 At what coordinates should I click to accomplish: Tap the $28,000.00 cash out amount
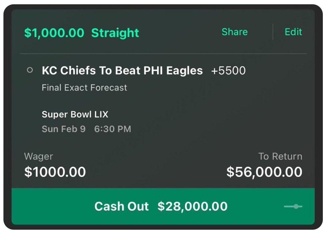coord(192,206)
